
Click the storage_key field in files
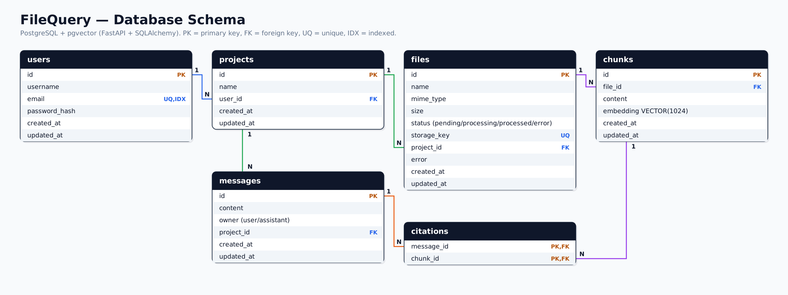click(490, 135)
